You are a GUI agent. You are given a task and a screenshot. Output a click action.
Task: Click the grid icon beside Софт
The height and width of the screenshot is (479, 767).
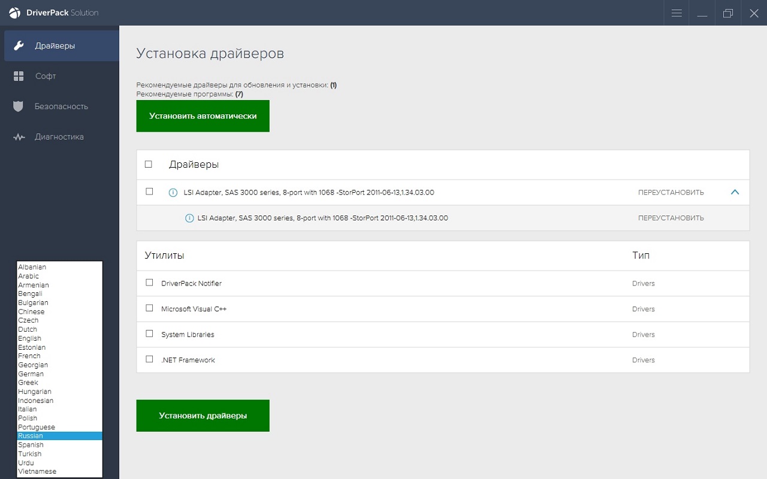coord(19,76)
